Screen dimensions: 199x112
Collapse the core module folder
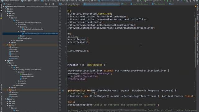tap(6, 61)
